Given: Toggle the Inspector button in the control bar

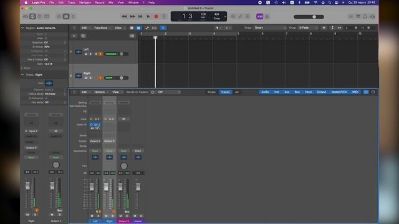Looking at the screenshot, I should (32, 17).
